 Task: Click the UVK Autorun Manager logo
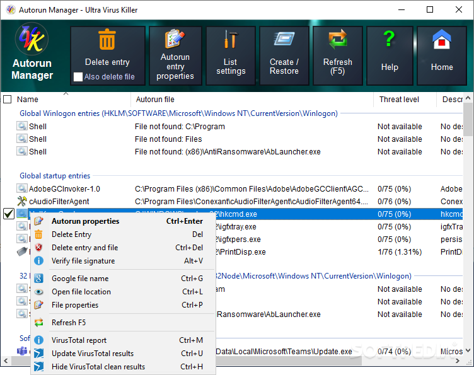[32, 38]
